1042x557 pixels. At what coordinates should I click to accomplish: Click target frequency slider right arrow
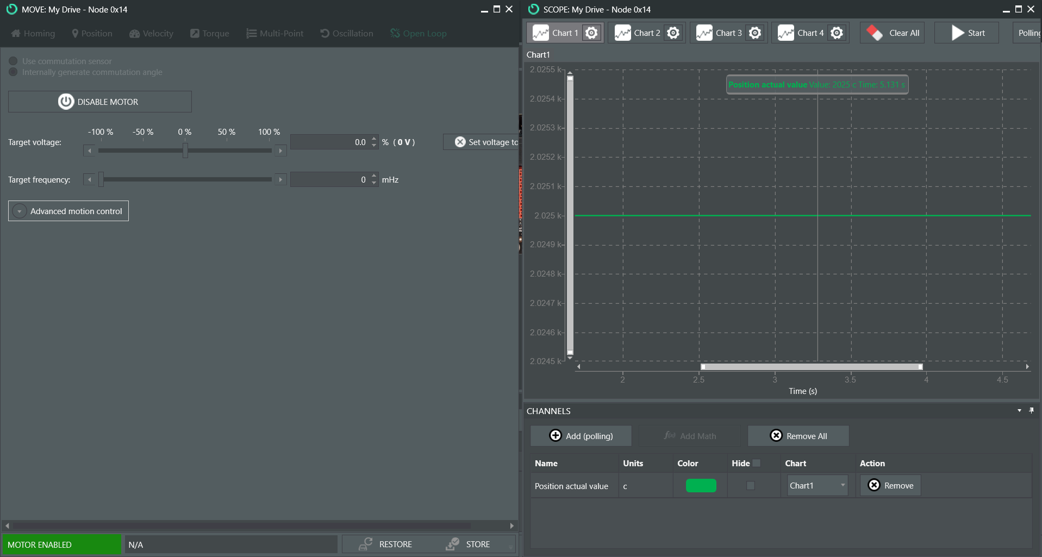(x=280, y=179)
